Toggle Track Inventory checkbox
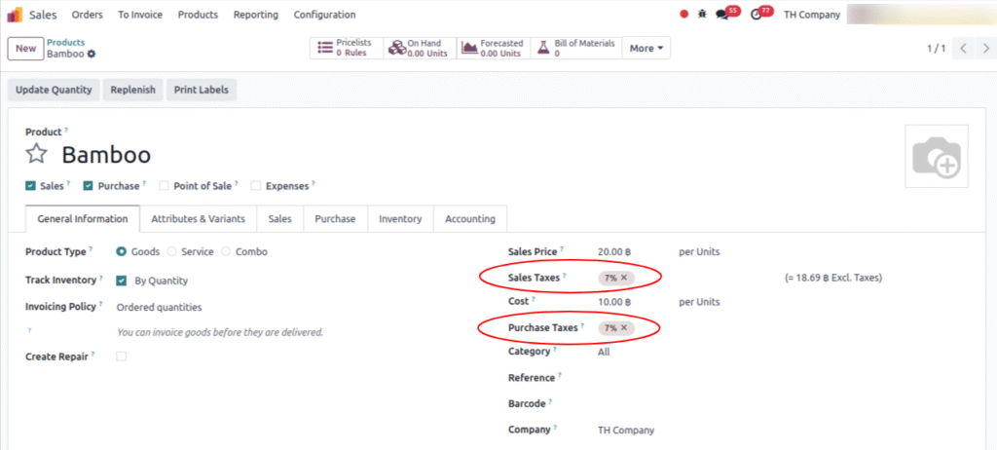 tap(122, 281)
